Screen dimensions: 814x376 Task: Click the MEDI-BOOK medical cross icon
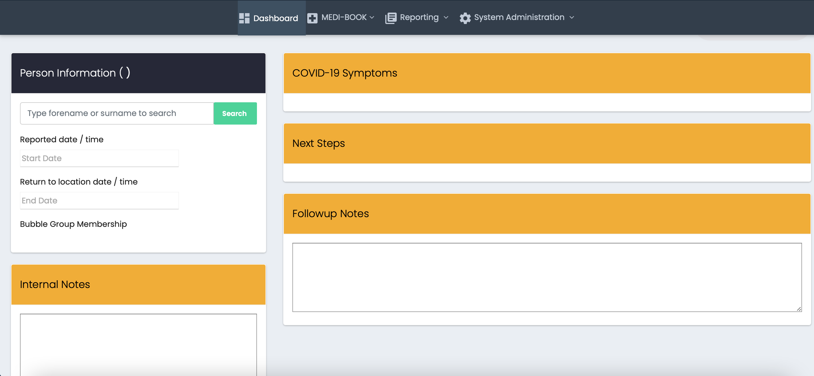pos(312,18)
